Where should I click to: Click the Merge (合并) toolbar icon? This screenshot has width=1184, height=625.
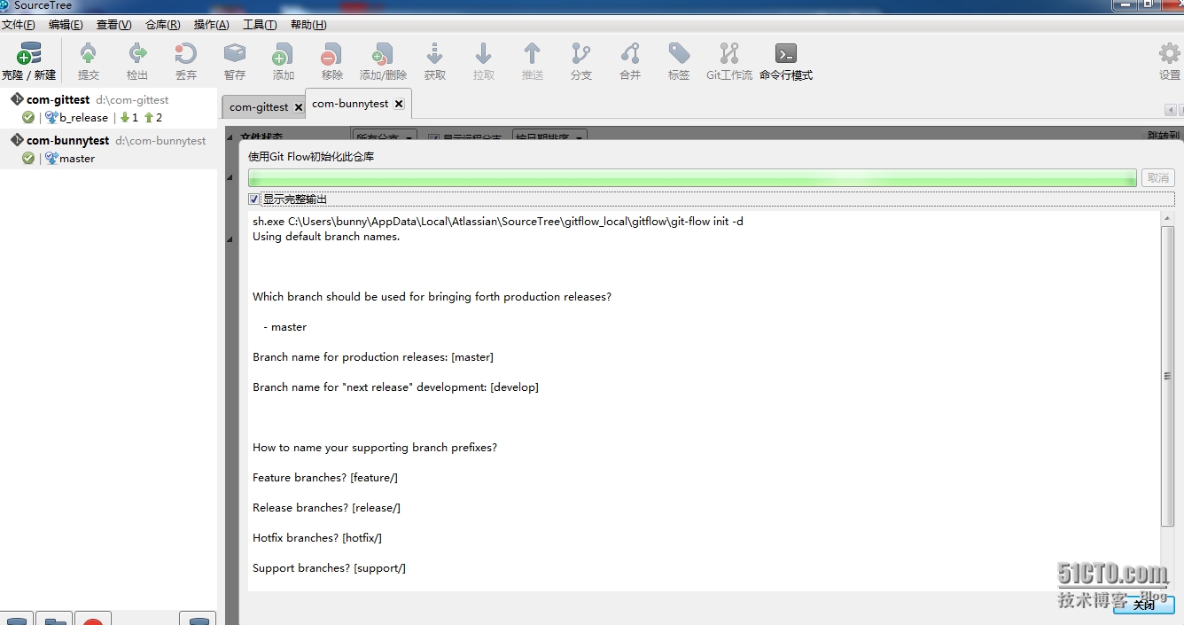click(630, 54)
